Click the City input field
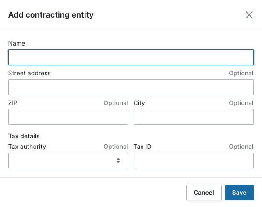This screenshot has width=262, height=207. pyautogui.click(x=194, y=117)
